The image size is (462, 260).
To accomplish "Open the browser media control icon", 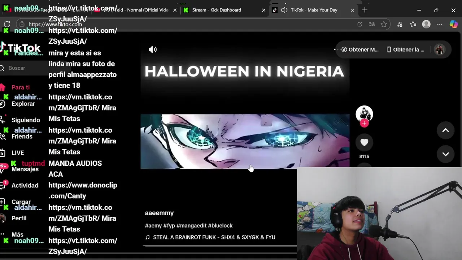I will [x=400, y=24].
